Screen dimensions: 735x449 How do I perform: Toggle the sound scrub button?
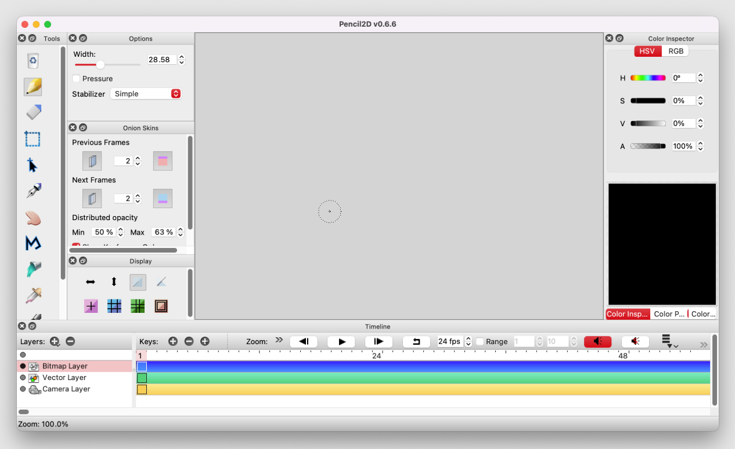point(635,342)
